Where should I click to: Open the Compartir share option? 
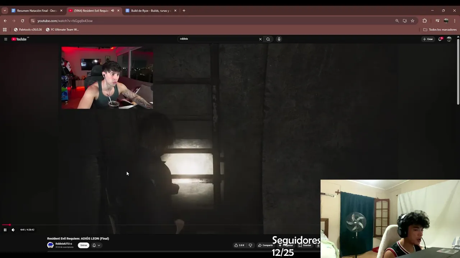266,245
